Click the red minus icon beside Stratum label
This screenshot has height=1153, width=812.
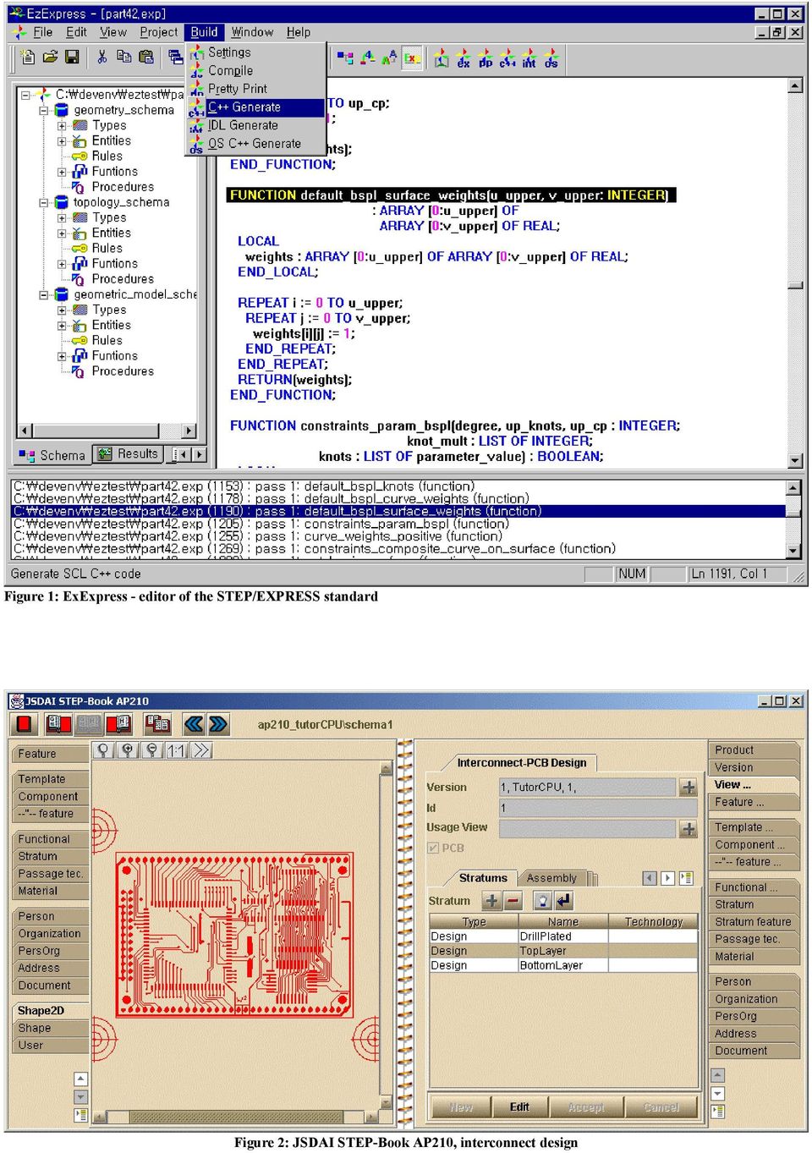513,901
